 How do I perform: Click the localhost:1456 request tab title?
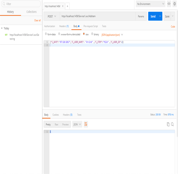point(53,6)
